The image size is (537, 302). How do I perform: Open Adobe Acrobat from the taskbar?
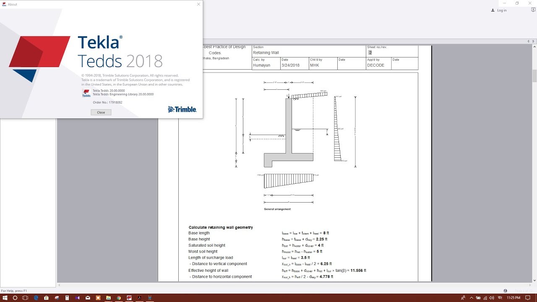(x=140, y=297)
